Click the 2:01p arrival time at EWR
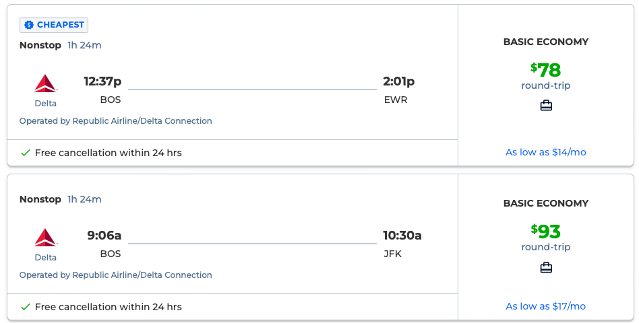This screenshot has height=323, width=639. point(398,82)
